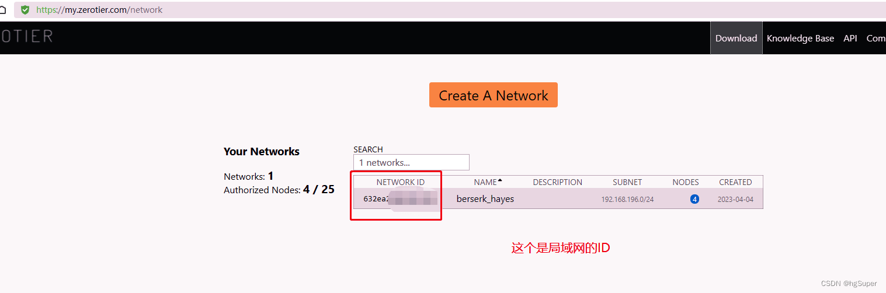Click the NODES column header
The height and width of the screenshot is (293, 886).
686,182
